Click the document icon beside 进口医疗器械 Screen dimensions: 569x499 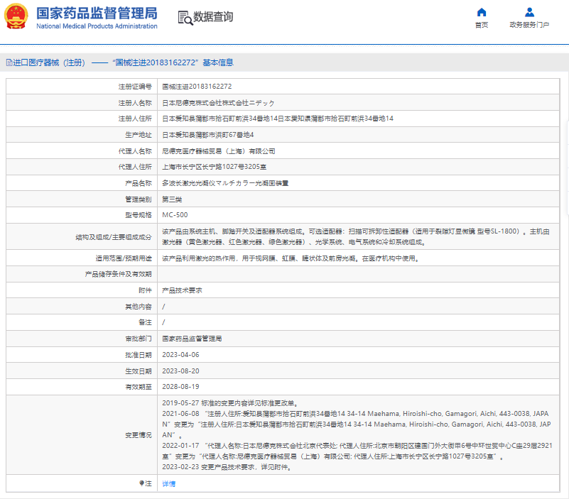tap(9, 62)
